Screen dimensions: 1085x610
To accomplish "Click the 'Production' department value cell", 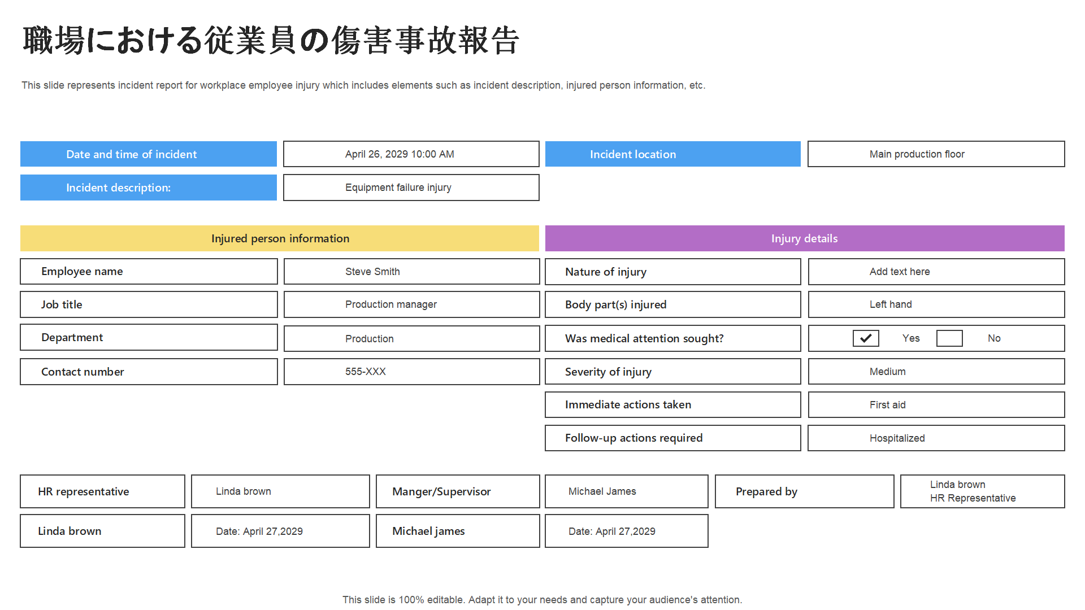I will (x=412, y=339).
